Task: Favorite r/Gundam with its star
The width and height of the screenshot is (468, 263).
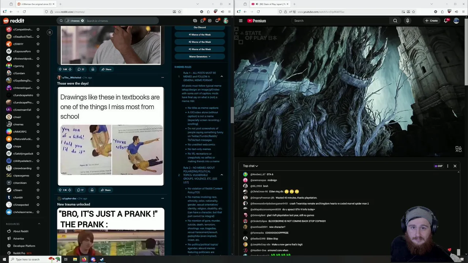Action: [38, 73]
